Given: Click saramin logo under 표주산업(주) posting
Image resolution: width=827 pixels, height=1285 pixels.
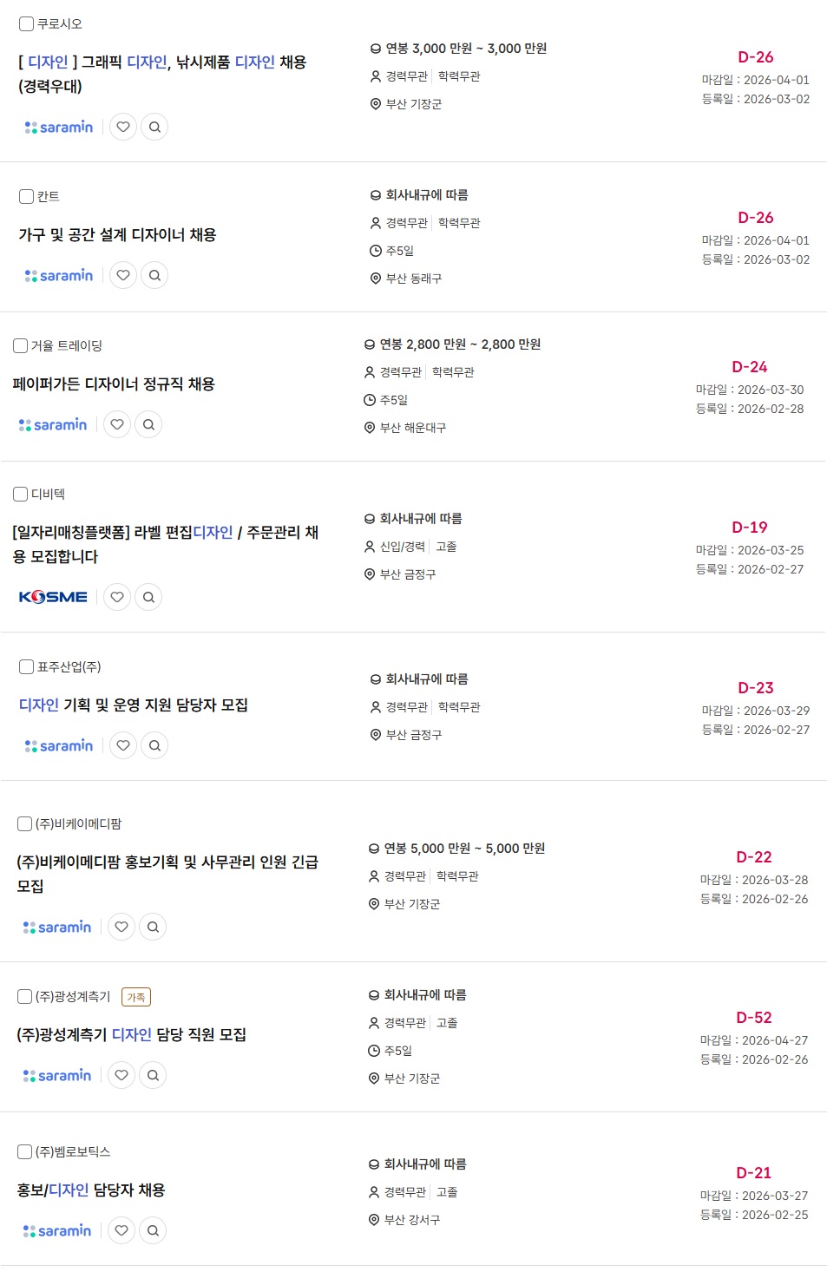Looking at the screenshot, I should click(59, 745).
